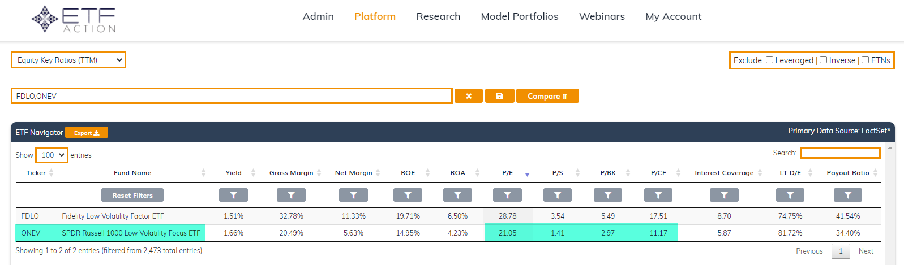Open P/E column filter
Screen dimensions: 904x265
[507, 195]
